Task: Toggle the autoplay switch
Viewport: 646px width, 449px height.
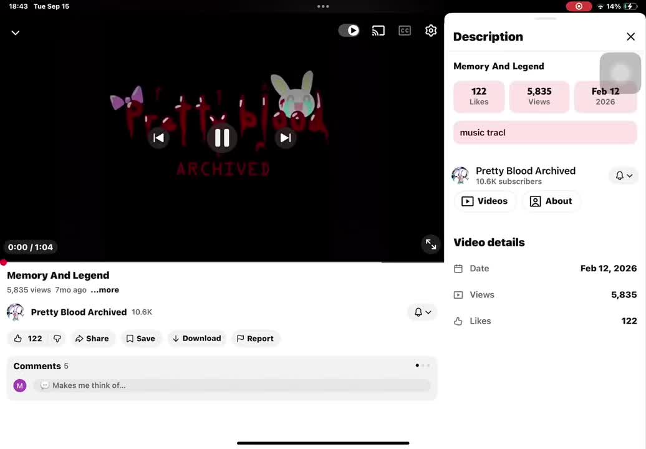Action: pos(349,31)
